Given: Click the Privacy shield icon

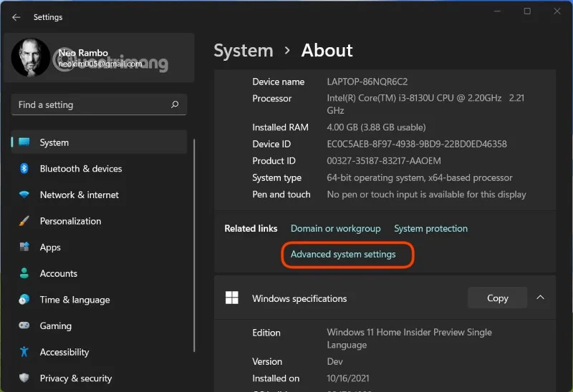Looking at the screenshot, I should (24, 378).
